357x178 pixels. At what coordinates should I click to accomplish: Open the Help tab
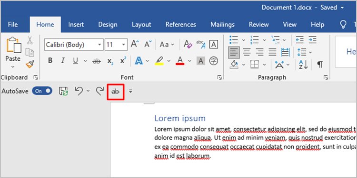[317, 25]
